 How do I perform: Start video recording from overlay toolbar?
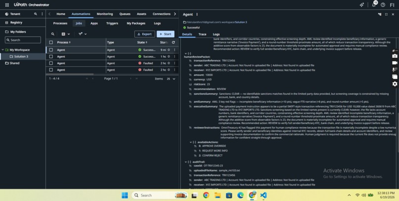(395, 63)
